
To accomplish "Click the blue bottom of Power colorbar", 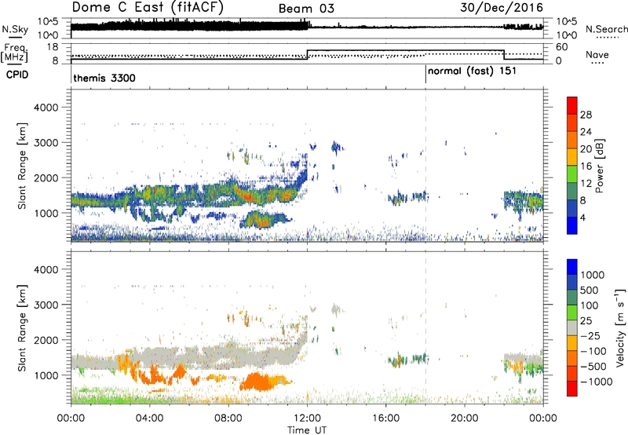I will tap(572, 225).
